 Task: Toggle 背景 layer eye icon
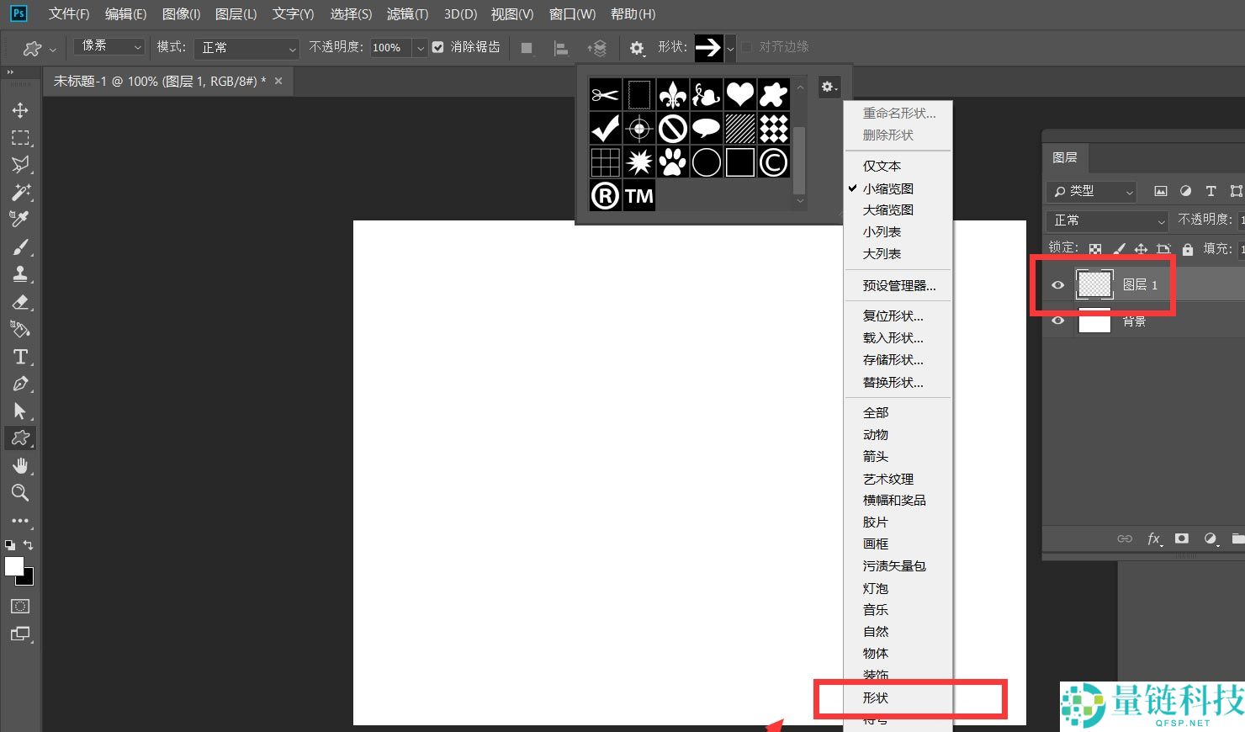pyautogui.click(x=1057, y=321)
